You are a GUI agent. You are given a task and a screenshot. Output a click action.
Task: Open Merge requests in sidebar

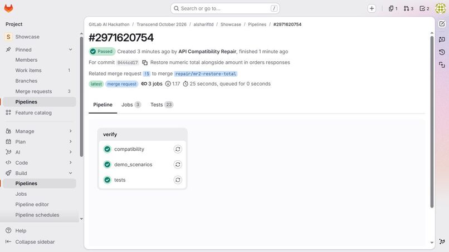click(39, 91)
